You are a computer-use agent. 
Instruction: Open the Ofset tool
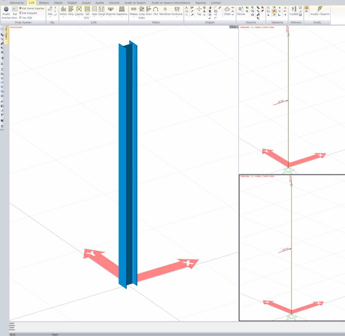click(227, 11)
